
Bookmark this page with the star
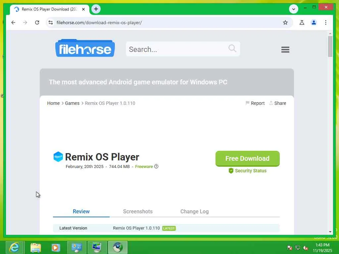coord(285,22)
